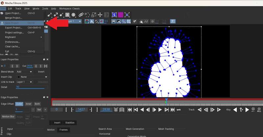Toggle the Motion Blur button
This screenshot has width=263, height=137.
(x=8, y=117)
